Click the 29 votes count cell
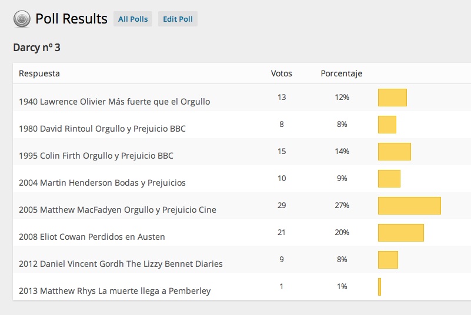Screen dimensions: 471x315 click(x=281, y=205)
